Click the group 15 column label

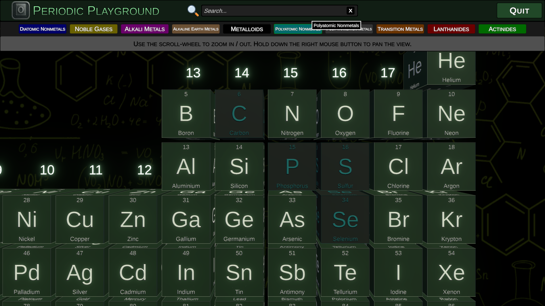point(291,73)
